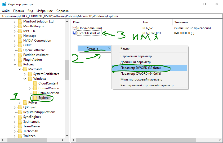Expand the CurrentVersion key
This screenshot has width=223, height=143.
[30, 88]
